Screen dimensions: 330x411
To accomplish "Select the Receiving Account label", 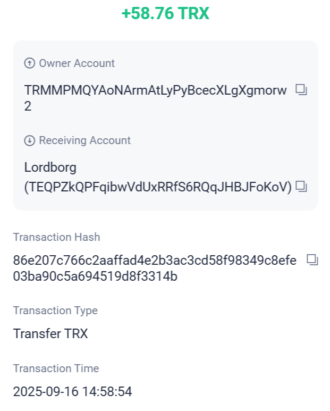I will click(x=84, y=140).
